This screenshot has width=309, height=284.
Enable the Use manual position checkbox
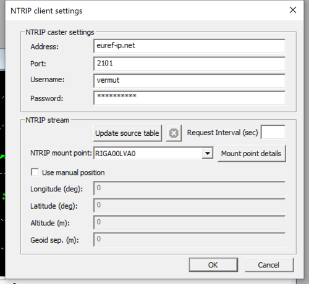point(35,172)
